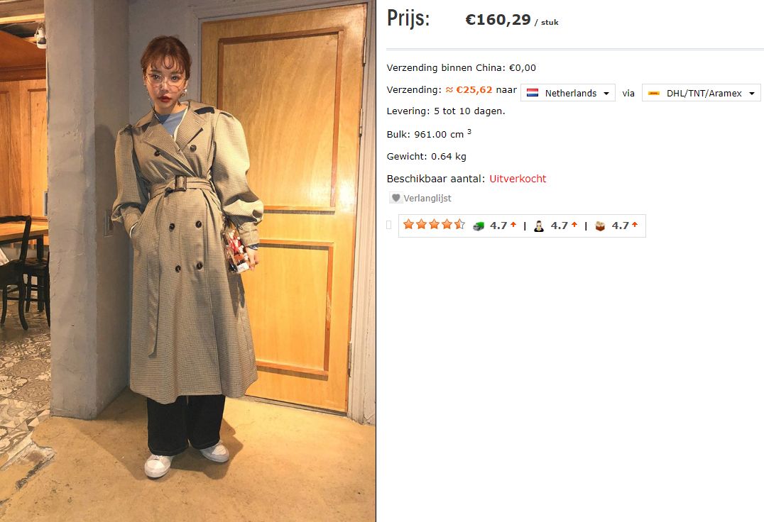The image size is (764, 522).
Task: Click the heart wishlist icon
Action: [x=395, y=198]
